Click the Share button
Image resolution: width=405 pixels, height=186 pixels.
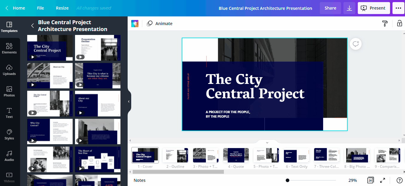click(330, 8)
